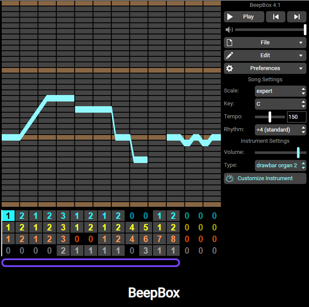
Task: Click the BeepBox logo title
Action: point(154,293)
